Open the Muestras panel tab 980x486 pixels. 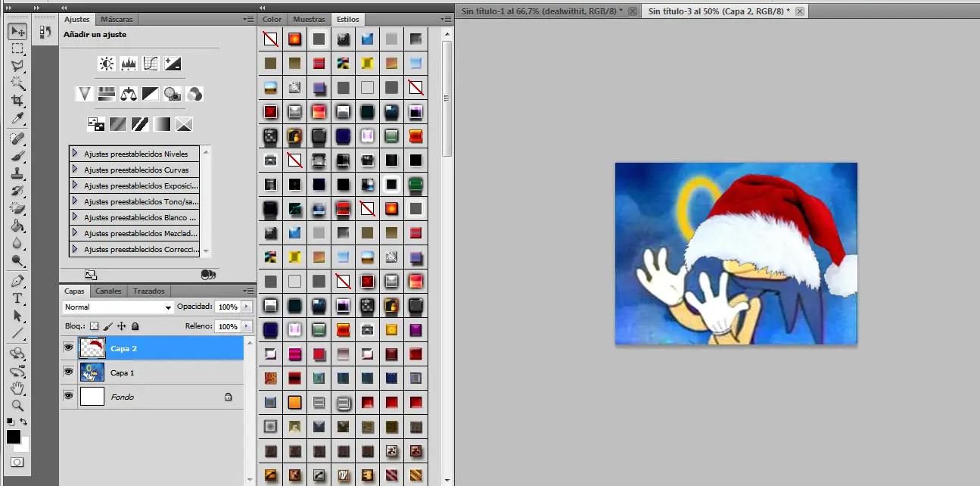(x=309, y=19)
